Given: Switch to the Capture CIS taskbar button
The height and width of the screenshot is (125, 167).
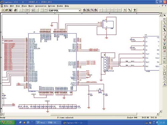Looking at the screenshot, I should [x=74, y=123].
